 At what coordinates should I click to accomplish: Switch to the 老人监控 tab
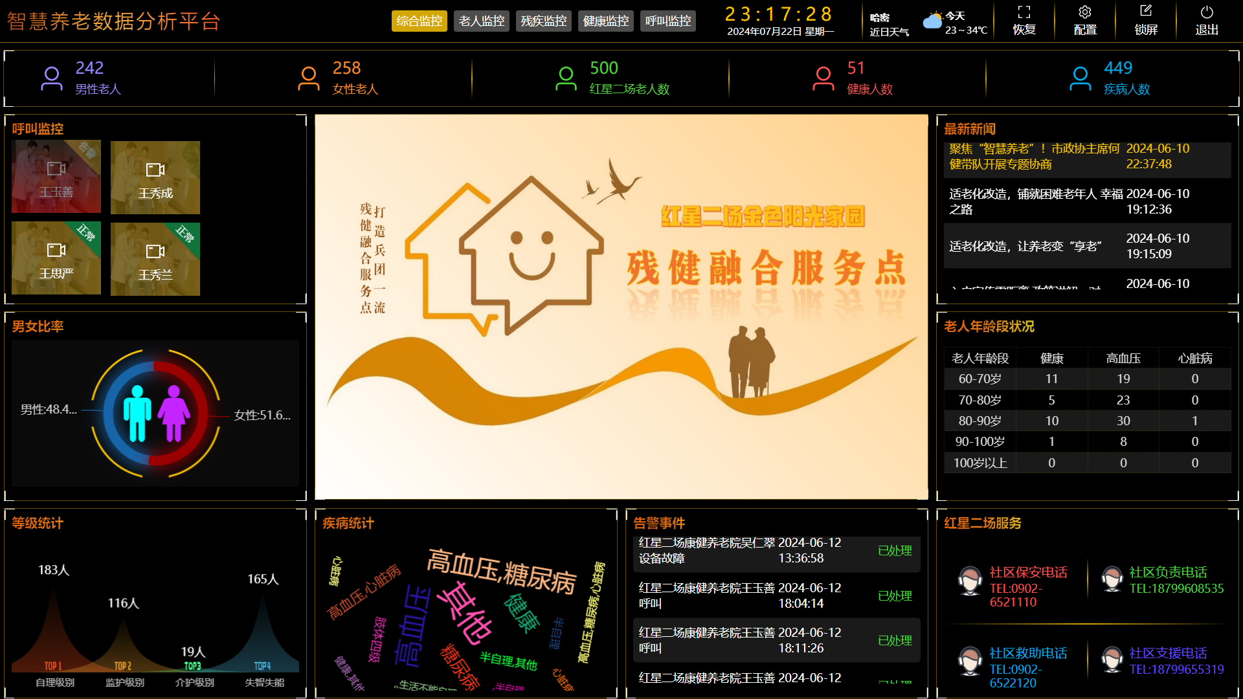click(x=481, y=21)
